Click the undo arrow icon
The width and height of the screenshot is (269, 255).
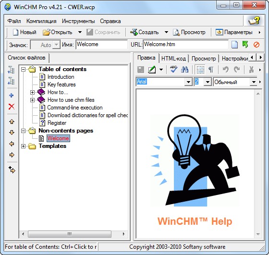pos(226,70)
